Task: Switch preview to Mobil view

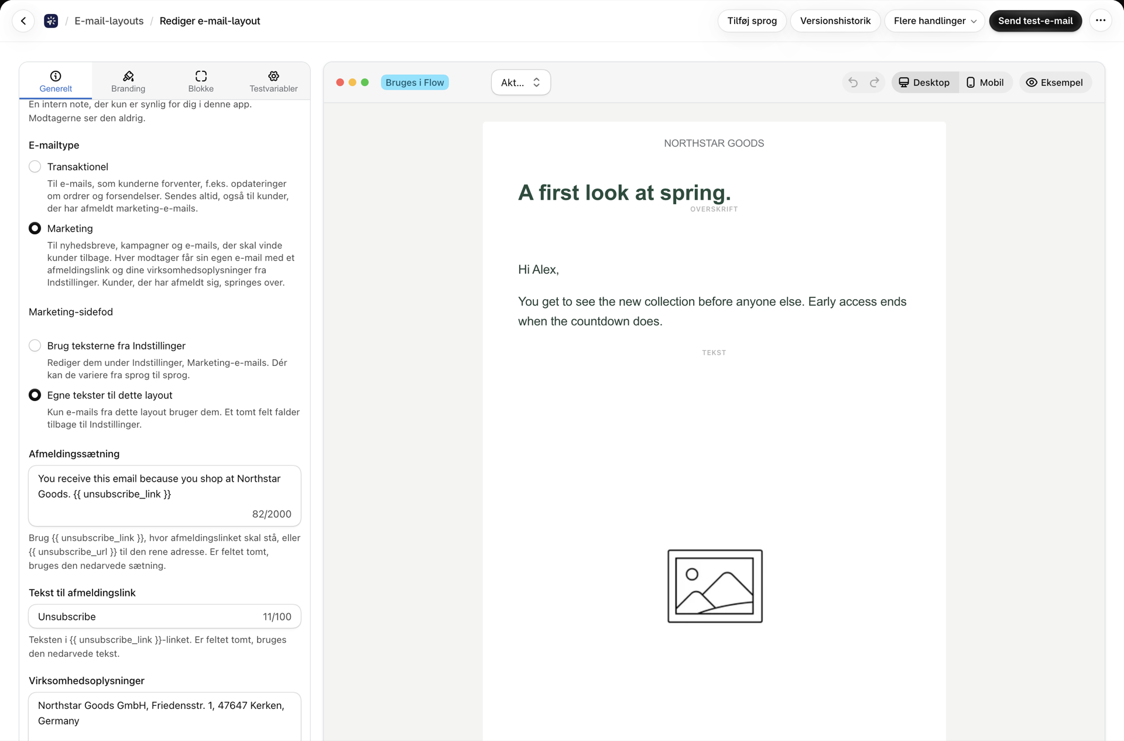Action: 985,83
